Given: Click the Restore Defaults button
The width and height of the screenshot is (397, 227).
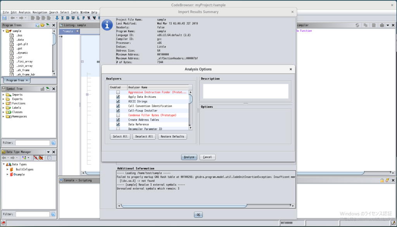Looking at the screenshot, I should point(173,137).
